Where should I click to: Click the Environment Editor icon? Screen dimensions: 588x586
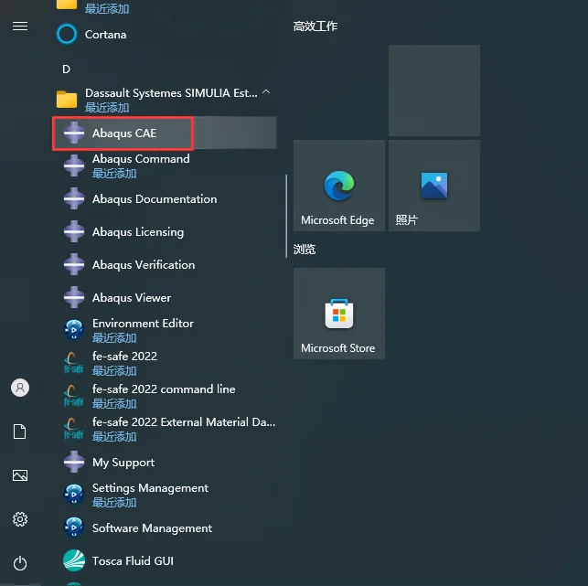(x=74, y=330)
